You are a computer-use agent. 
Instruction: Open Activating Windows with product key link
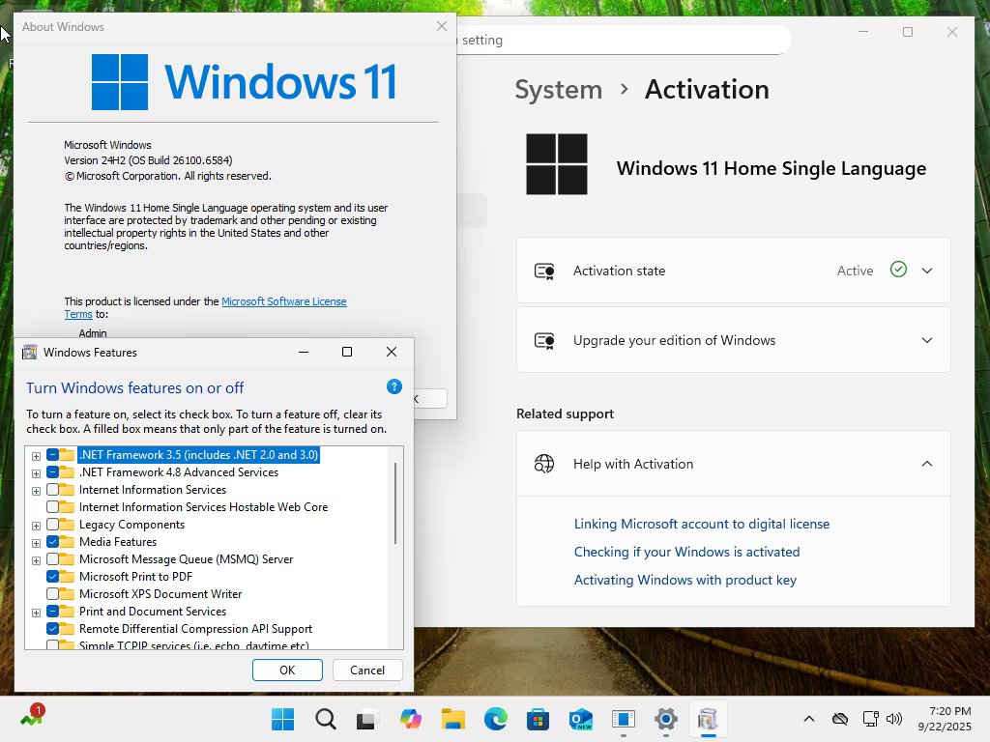coord(685,580)
